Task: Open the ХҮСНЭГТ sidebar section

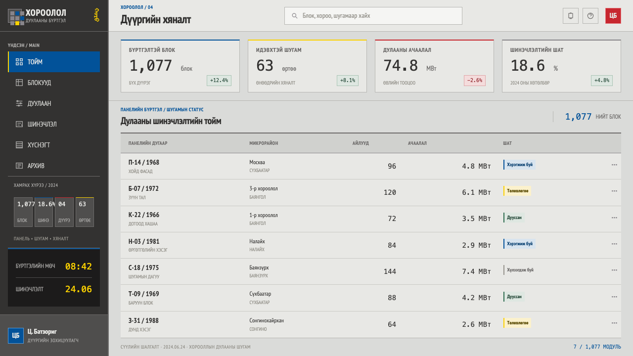Action: click(x=54, y=145)
